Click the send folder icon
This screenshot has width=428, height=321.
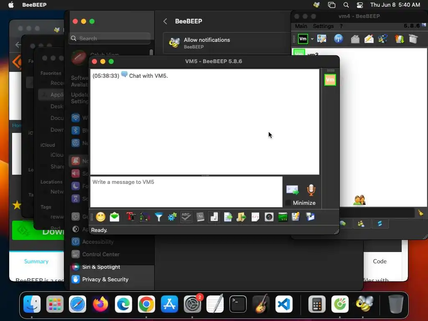[x=241, y=217]
